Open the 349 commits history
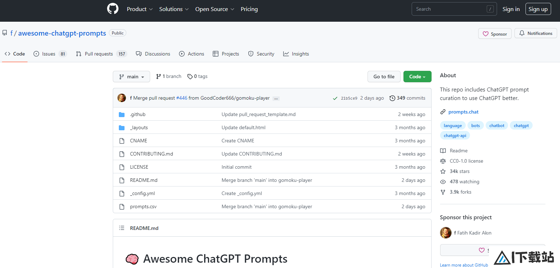 pyautogui.click(x=407, y=98)
